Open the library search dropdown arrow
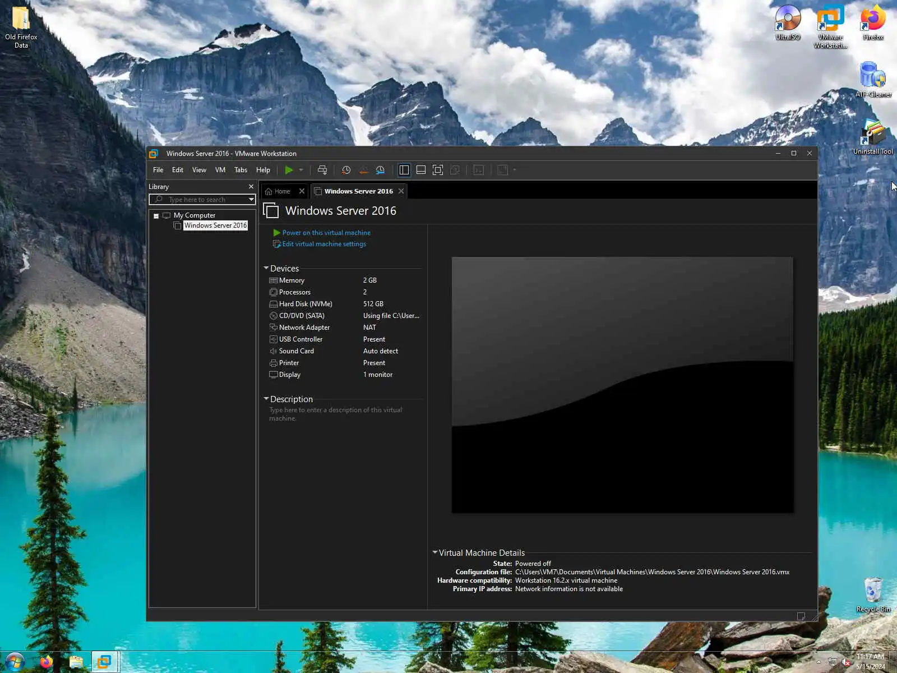 [251, 200]
